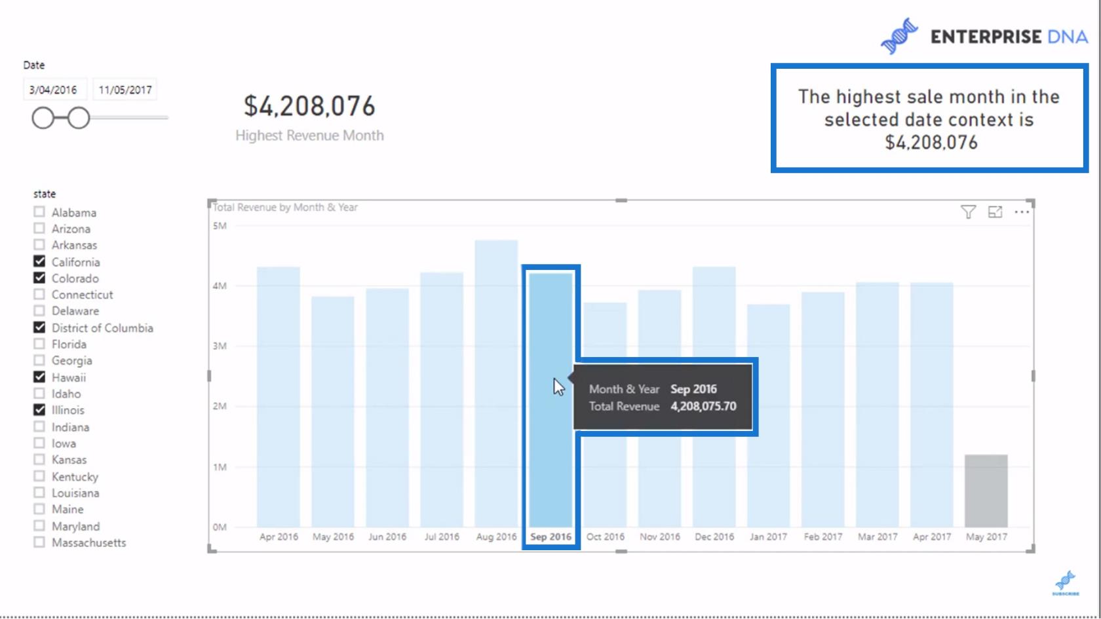Click the Enterprise DNA logo
Image resolution: width=1101 pixels, height=619 pixels.
[984, 36]
